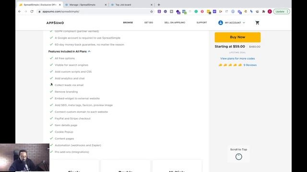Click the browser forward arrow
This screenshot has width=307, height=172.
click(25, 11)
